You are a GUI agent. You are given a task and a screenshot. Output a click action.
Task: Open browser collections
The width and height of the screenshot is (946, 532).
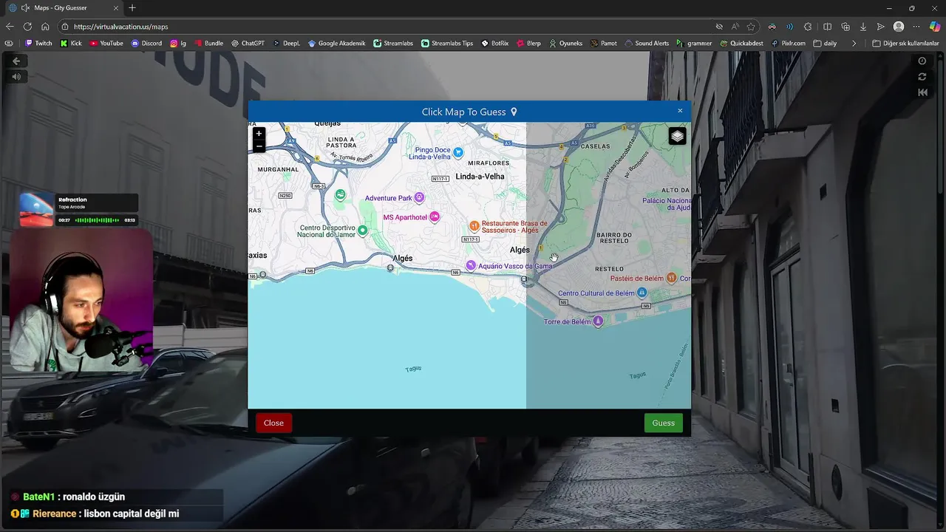845,27
